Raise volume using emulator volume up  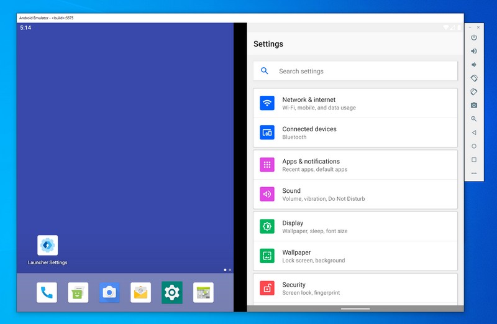point(474,51)
